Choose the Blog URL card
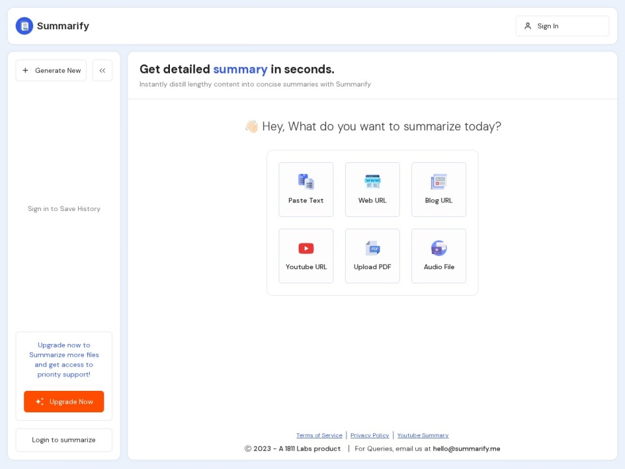 pos(438,190)
